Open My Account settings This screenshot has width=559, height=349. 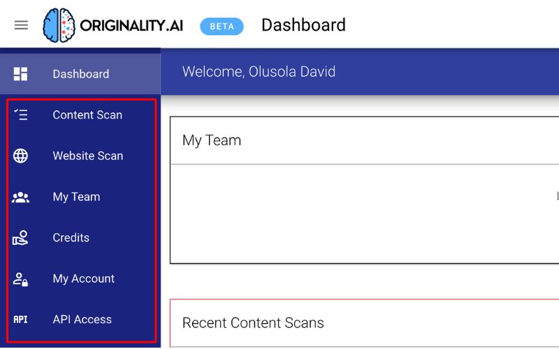pos(83,279)
